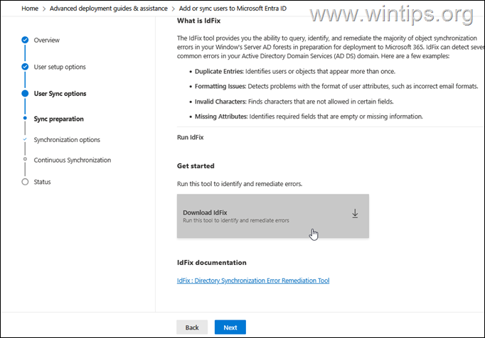Open the User setup options step

[60, 67]
